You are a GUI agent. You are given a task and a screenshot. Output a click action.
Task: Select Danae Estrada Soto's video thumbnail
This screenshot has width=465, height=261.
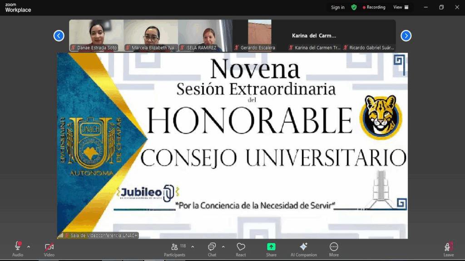tap(96, 35)
